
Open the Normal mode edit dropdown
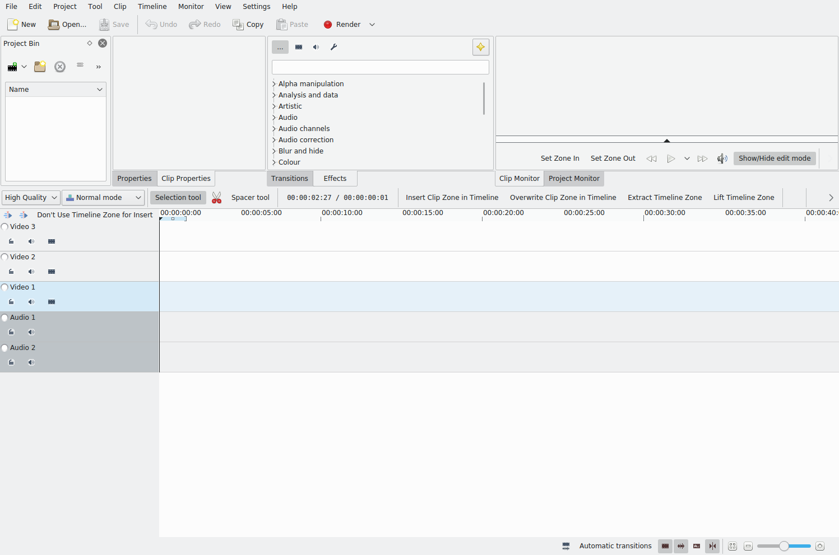pyautogui.click(x=103, y=198)
